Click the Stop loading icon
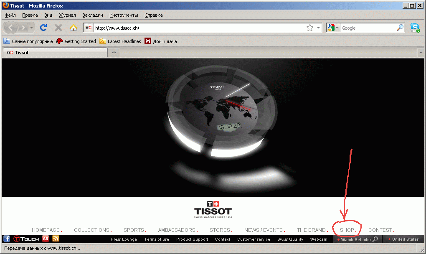 click(58, 28)
